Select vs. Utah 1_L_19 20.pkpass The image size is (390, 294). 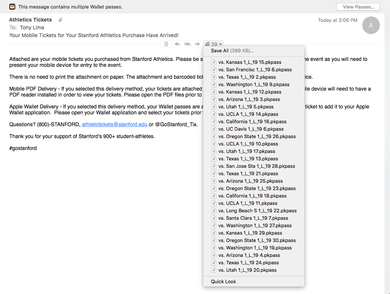coord(254,270)
